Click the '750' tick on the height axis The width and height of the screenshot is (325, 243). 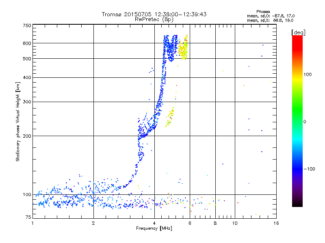pos(27,26)
